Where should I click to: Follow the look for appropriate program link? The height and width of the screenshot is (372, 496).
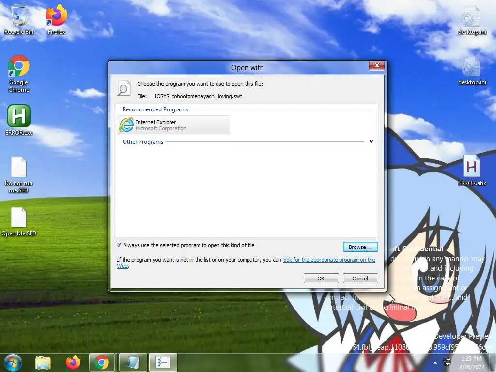(x=329, y=260)
